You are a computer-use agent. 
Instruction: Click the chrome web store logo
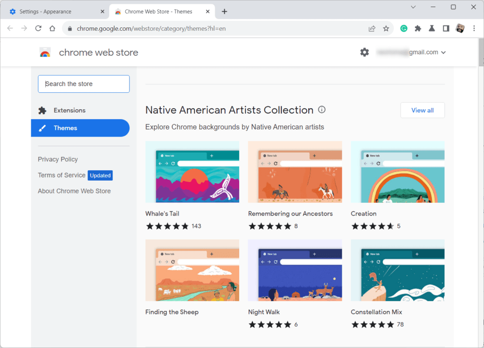pos(45,52)
